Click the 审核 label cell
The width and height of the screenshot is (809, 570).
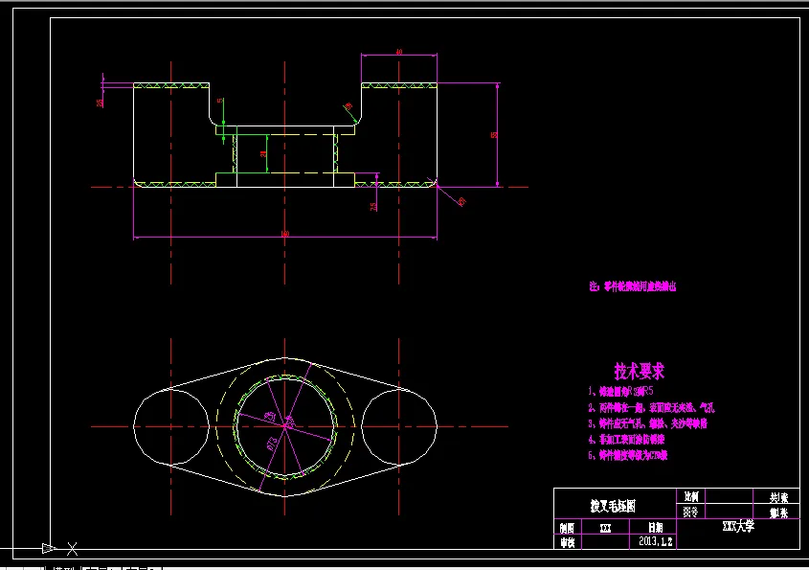point(567,542)
